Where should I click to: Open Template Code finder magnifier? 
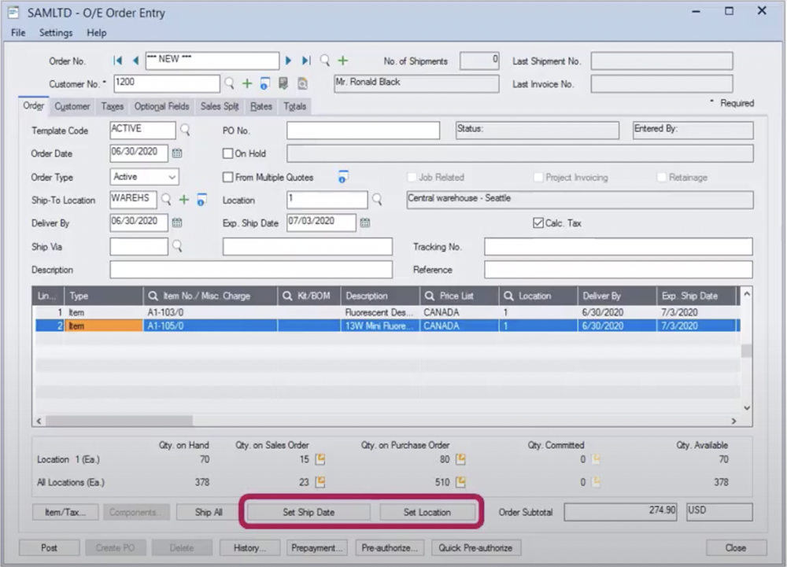click(185, 131)
